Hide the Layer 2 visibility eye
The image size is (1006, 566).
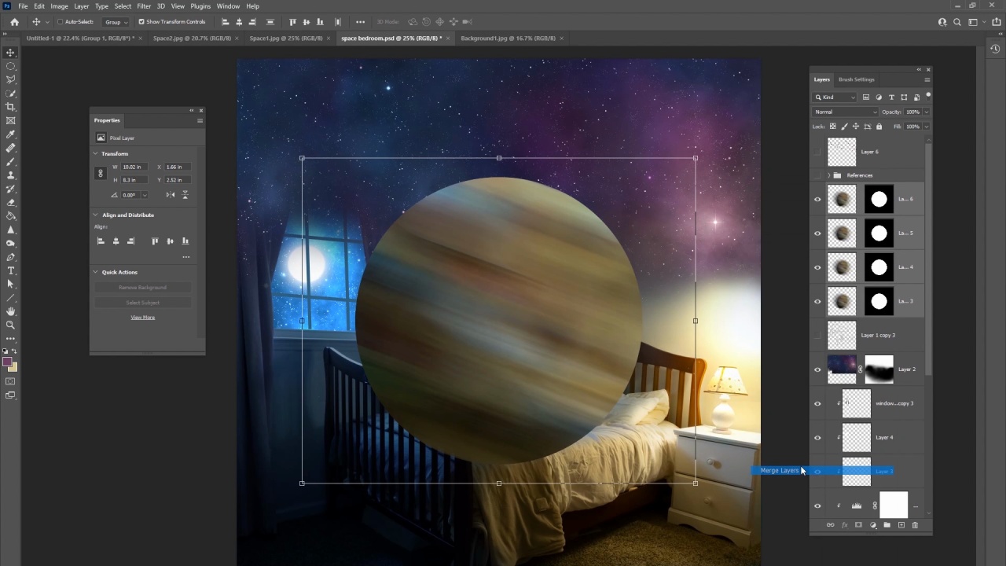point(817,369)
